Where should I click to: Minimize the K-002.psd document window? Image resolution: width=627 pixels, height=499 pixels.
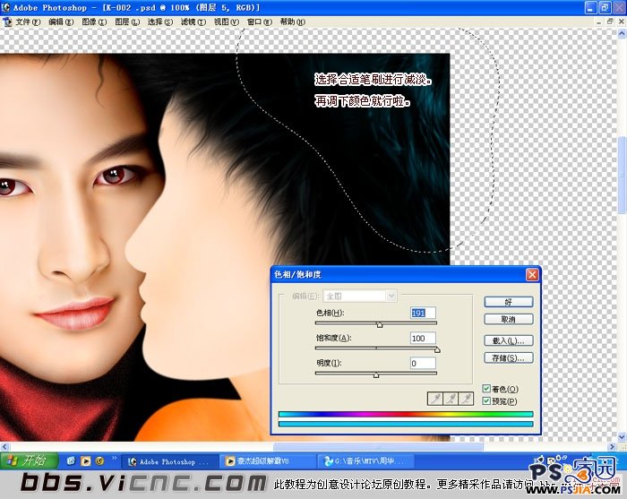click(598, 22)
